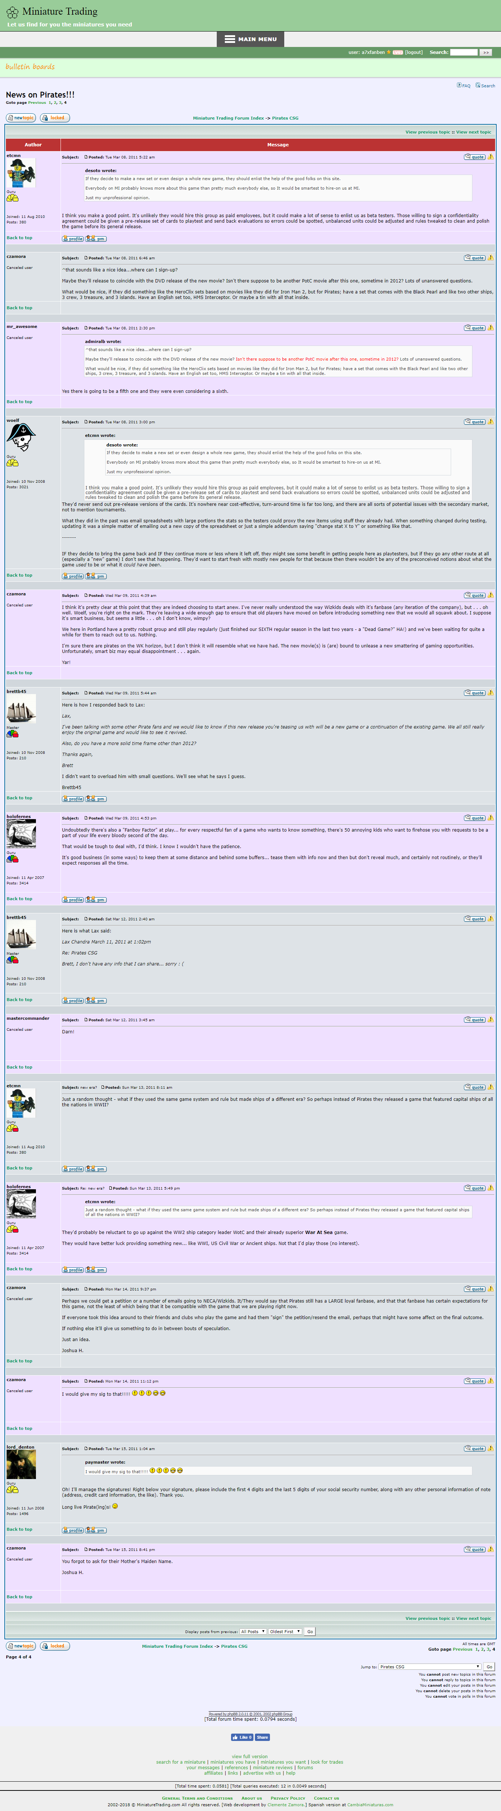This screenshot has width=501, height=1811.
Task: Click the header search input field
Action: click(464, 53)
